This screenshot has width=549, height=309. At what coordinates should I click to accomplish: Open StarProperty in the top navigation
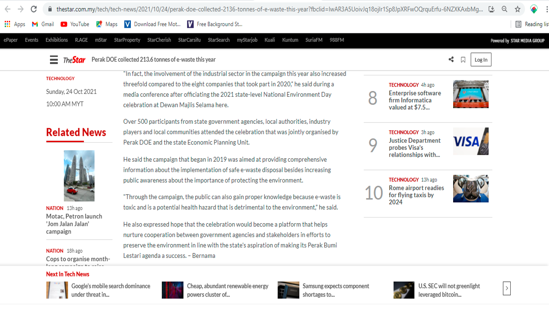[x=127, y=40]
